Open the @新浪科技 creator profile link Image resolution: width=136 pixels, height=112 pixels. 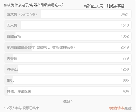117,108
